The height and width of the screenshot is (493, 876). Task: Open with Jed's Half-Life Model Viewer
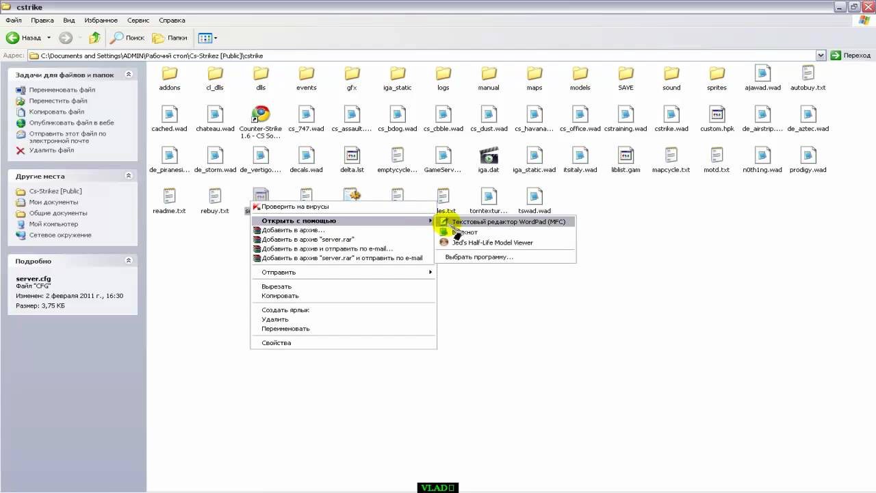(x=506, y=242)
